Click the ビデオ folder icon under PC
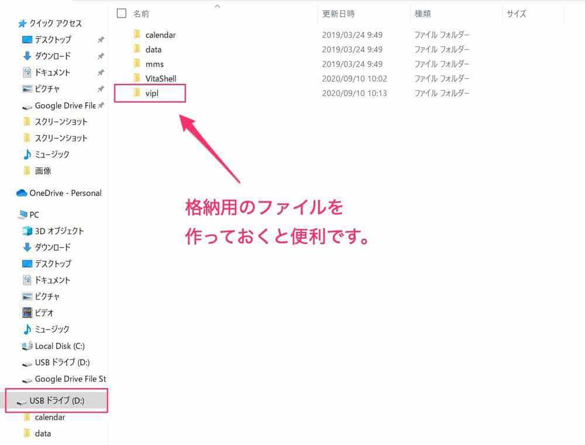585x445 pixels. point(27,313)
